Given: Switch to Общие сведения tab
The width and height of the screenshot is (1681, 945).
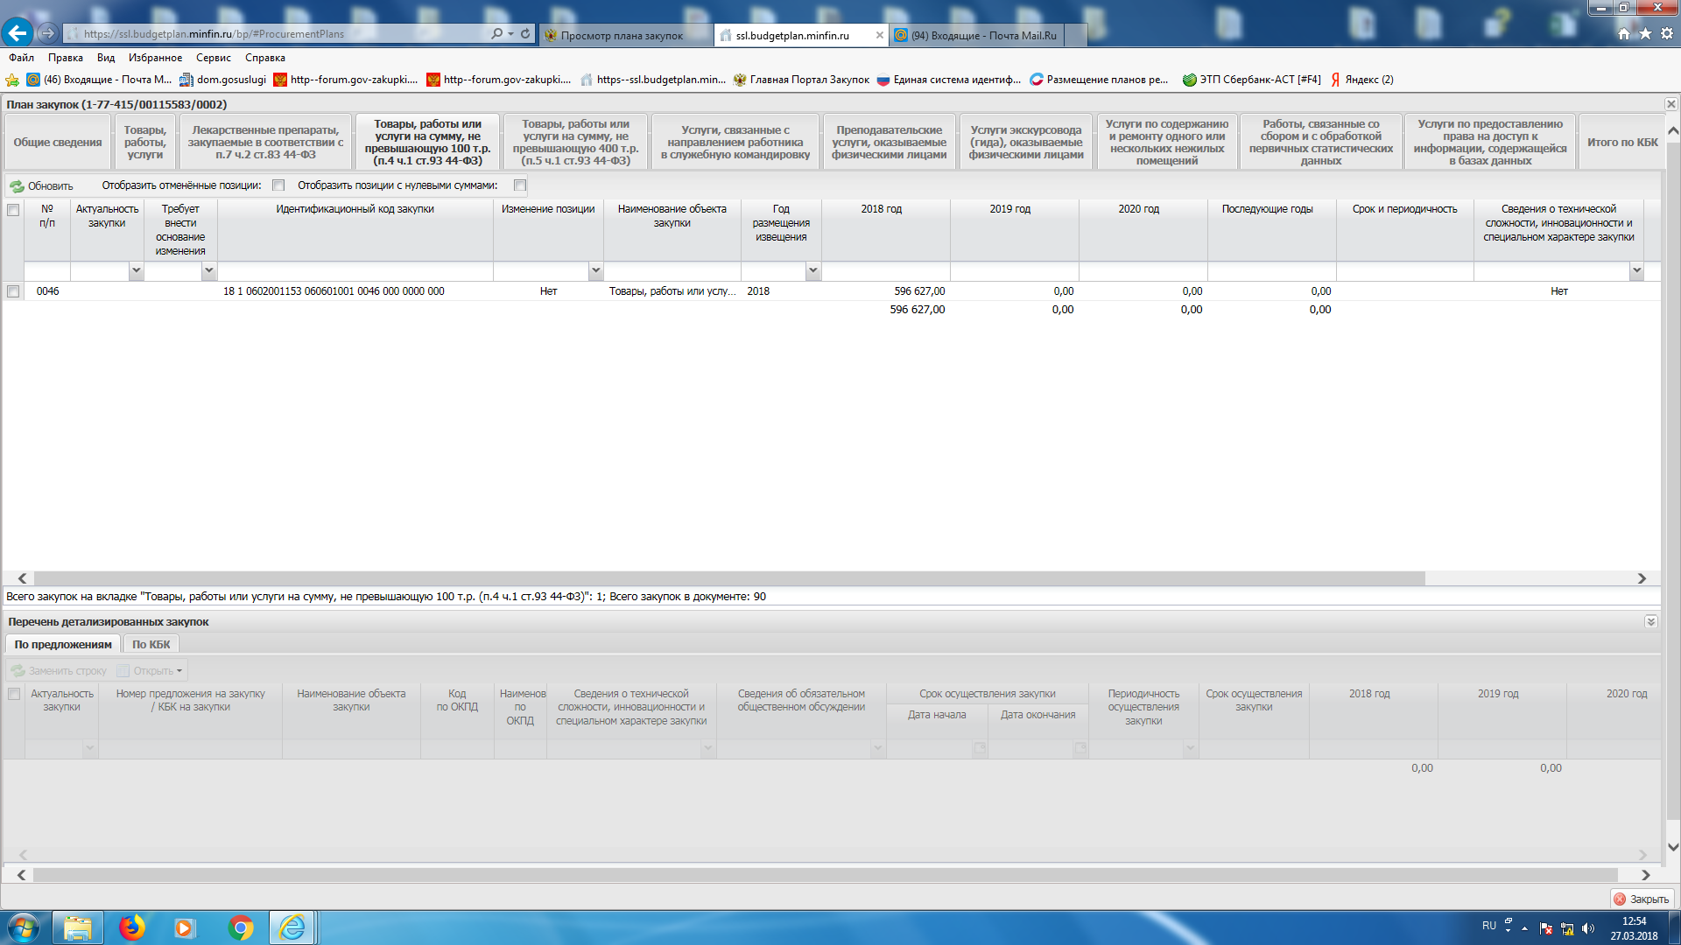Looking at the screenshot, I should pyautogui.click(x=58, y=143).
